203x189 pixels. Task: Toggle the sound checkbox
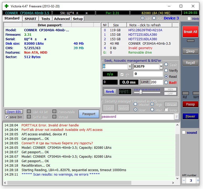[184, 132]
